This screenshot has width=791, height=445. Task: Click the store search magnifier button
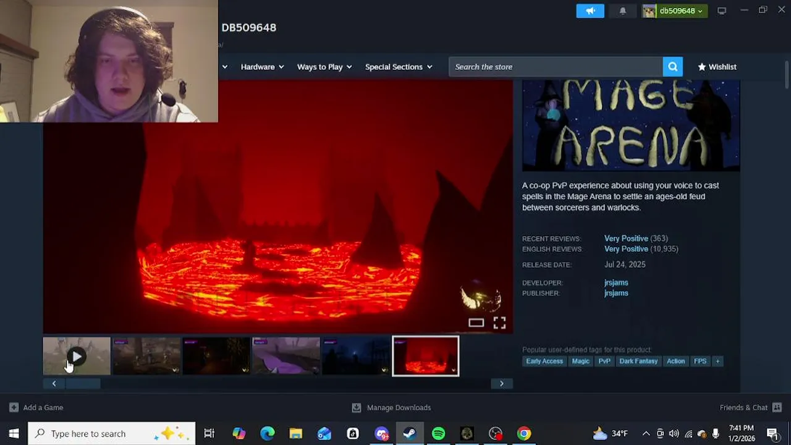[672, 67]
